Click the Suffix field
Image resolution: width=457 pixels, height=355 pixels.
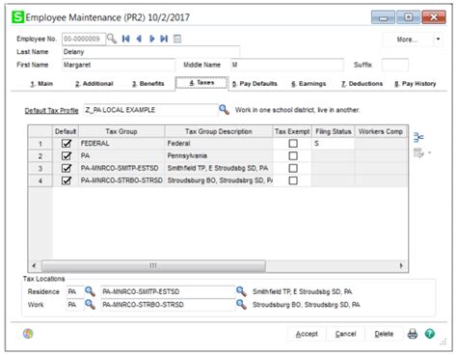pos(395,65)
